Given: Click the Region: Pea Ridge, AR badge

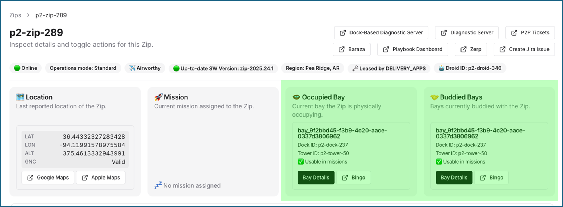Looking at the screenshot, I should (313, 68).
